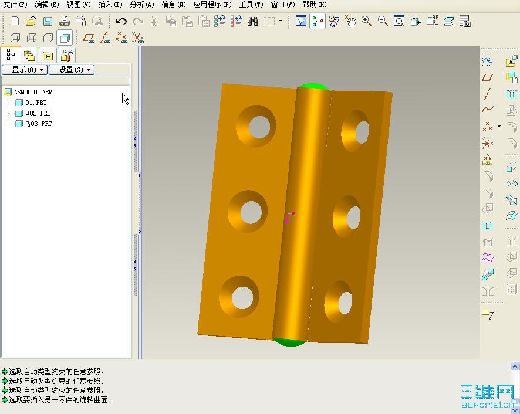This screenshot has width=520, height=414.
Task: Select the Hole tool in left column
Action: [488, 225]
